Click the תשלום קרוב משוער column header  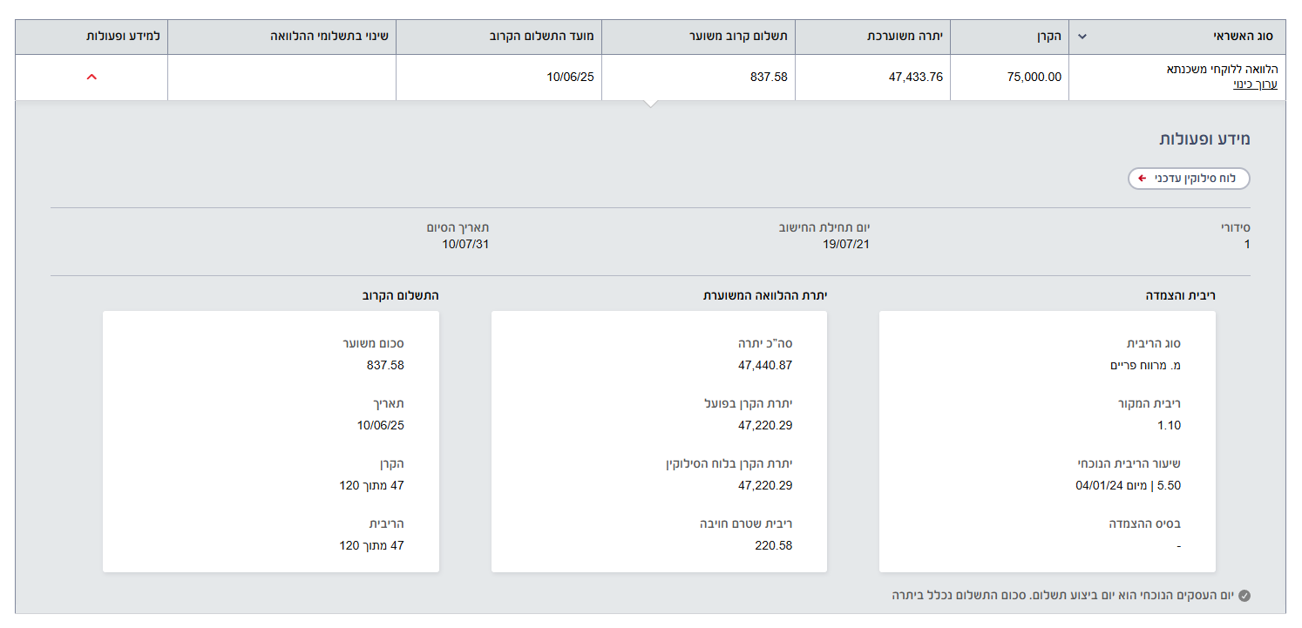743,37
